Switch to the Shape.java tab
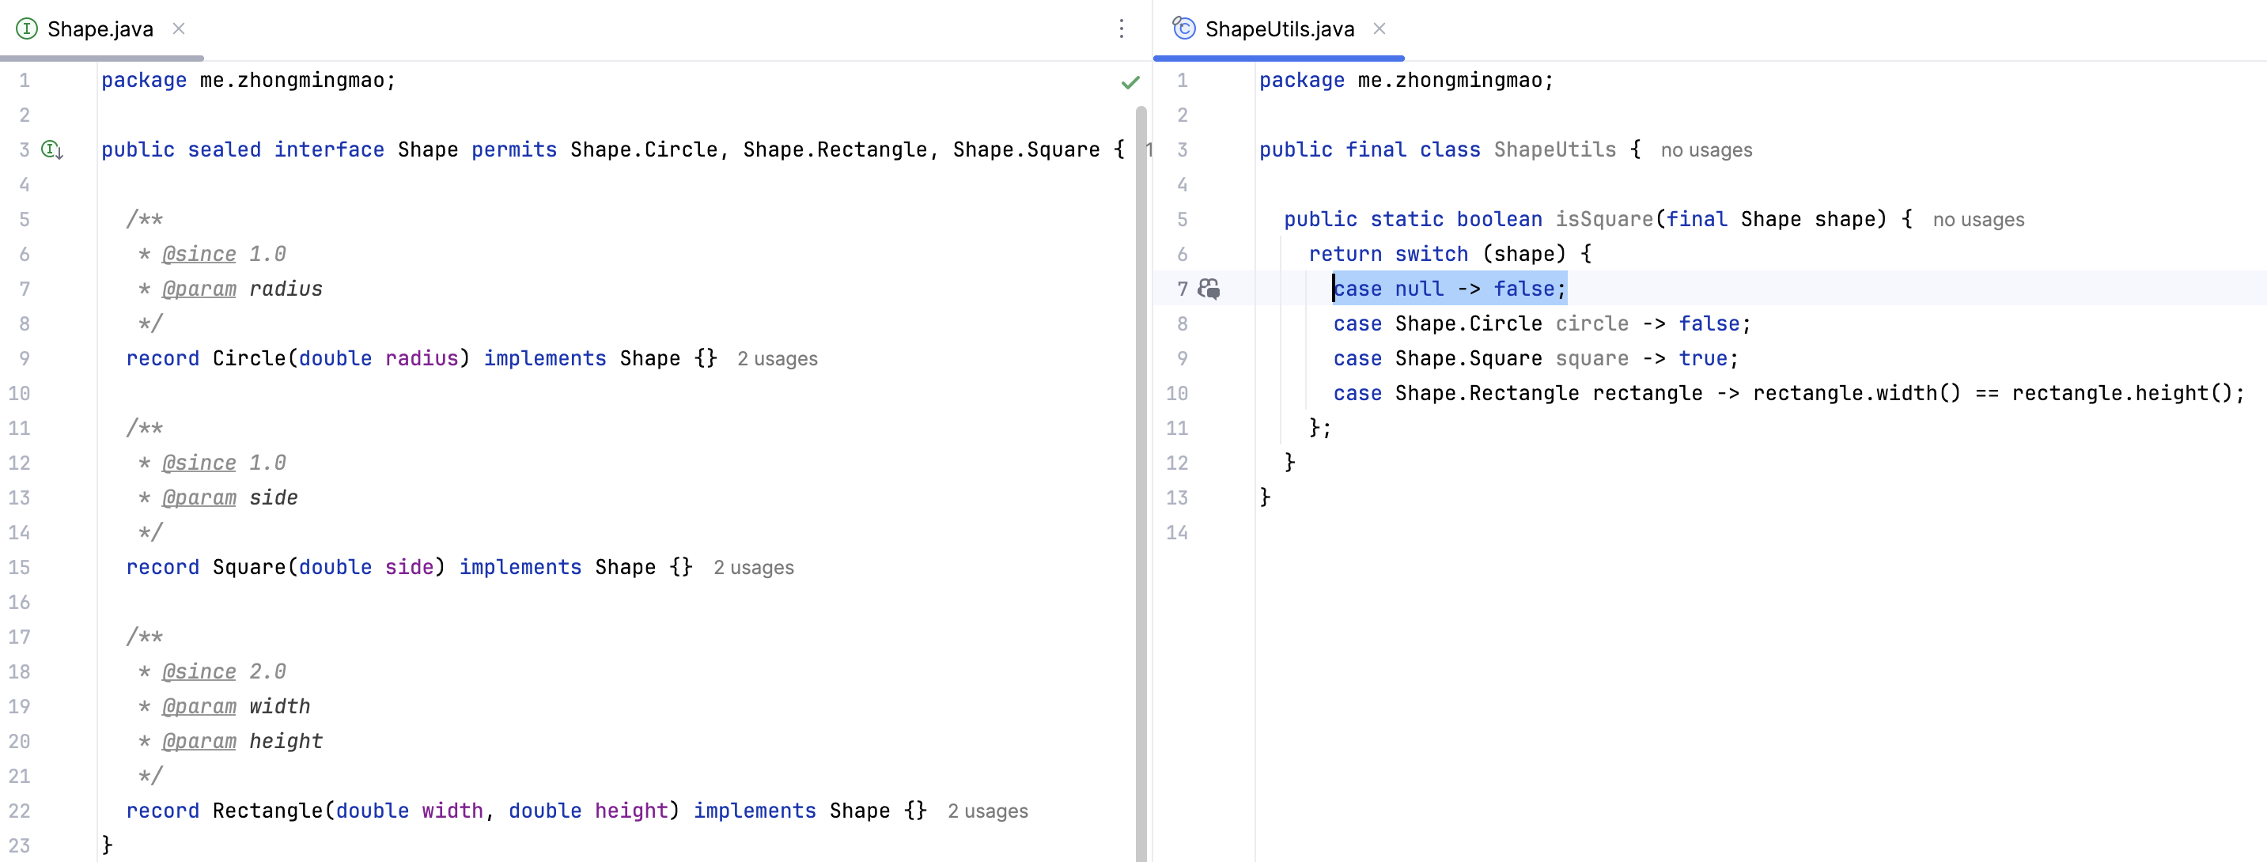Screen dimensions: 2267x862 [x=100, y=29]
